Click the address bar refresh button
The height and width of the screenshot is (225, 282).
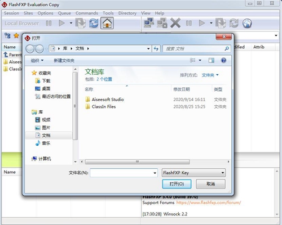156,49
